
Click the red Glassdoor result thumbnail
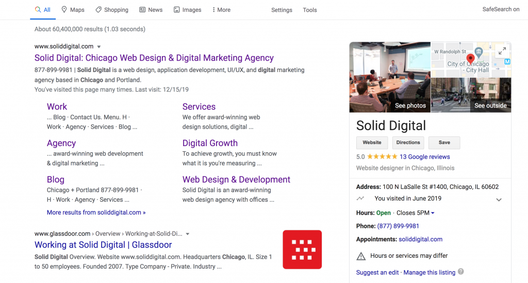pyautogui.click(x=302, y=250)
